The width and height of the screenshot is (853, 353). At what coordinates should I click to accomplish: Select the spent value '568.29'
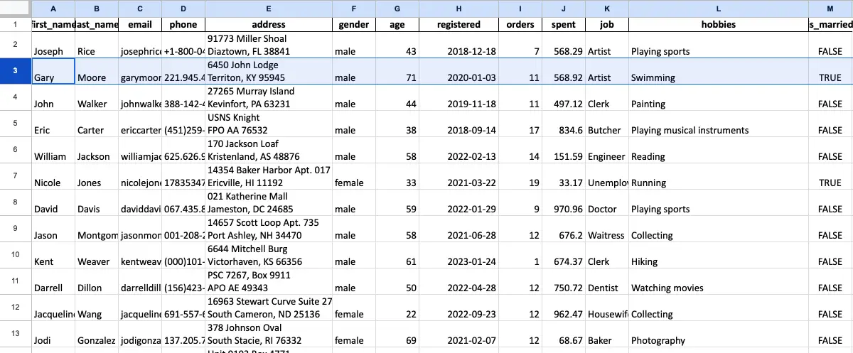coord(564,45)
